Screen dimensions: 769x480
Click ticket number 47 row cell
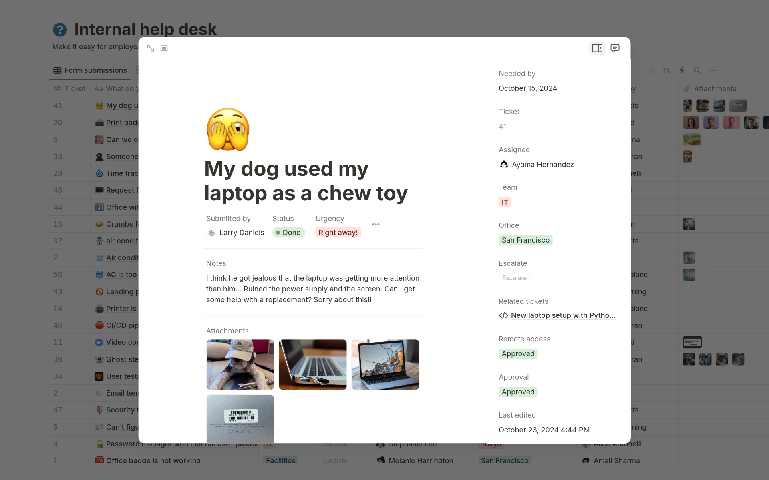(x=70, y=410)
